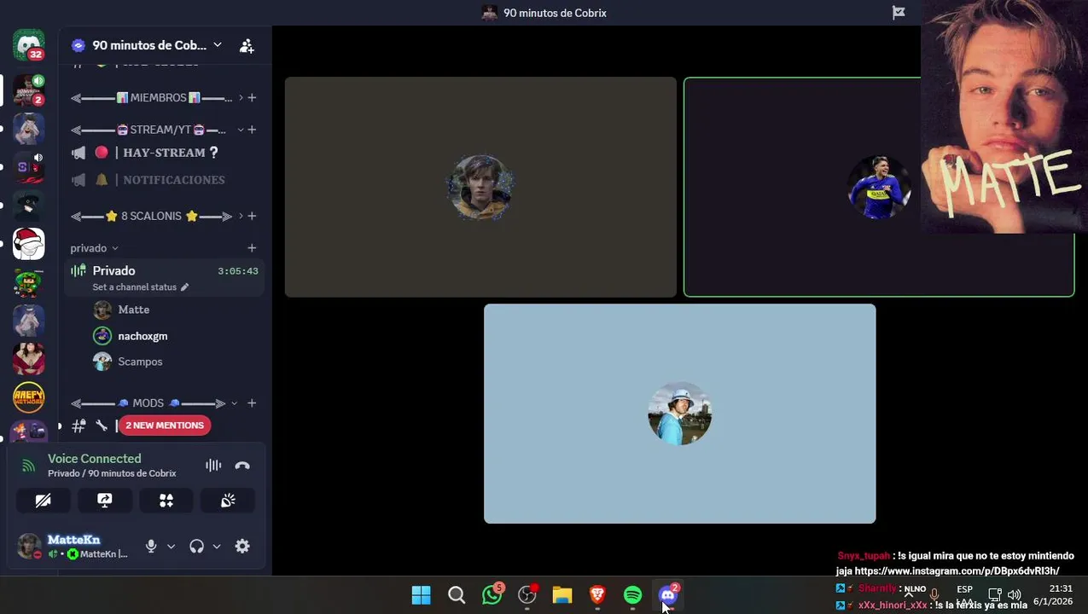
Task: Open Discord direct messages home icon
Action: point(28,45)
